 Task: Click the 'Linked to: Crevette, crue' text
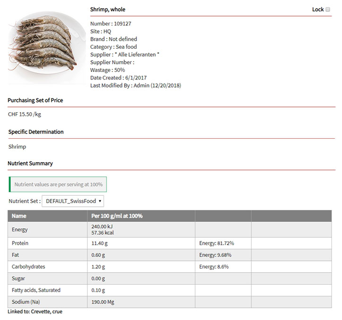tap(35, 312)
